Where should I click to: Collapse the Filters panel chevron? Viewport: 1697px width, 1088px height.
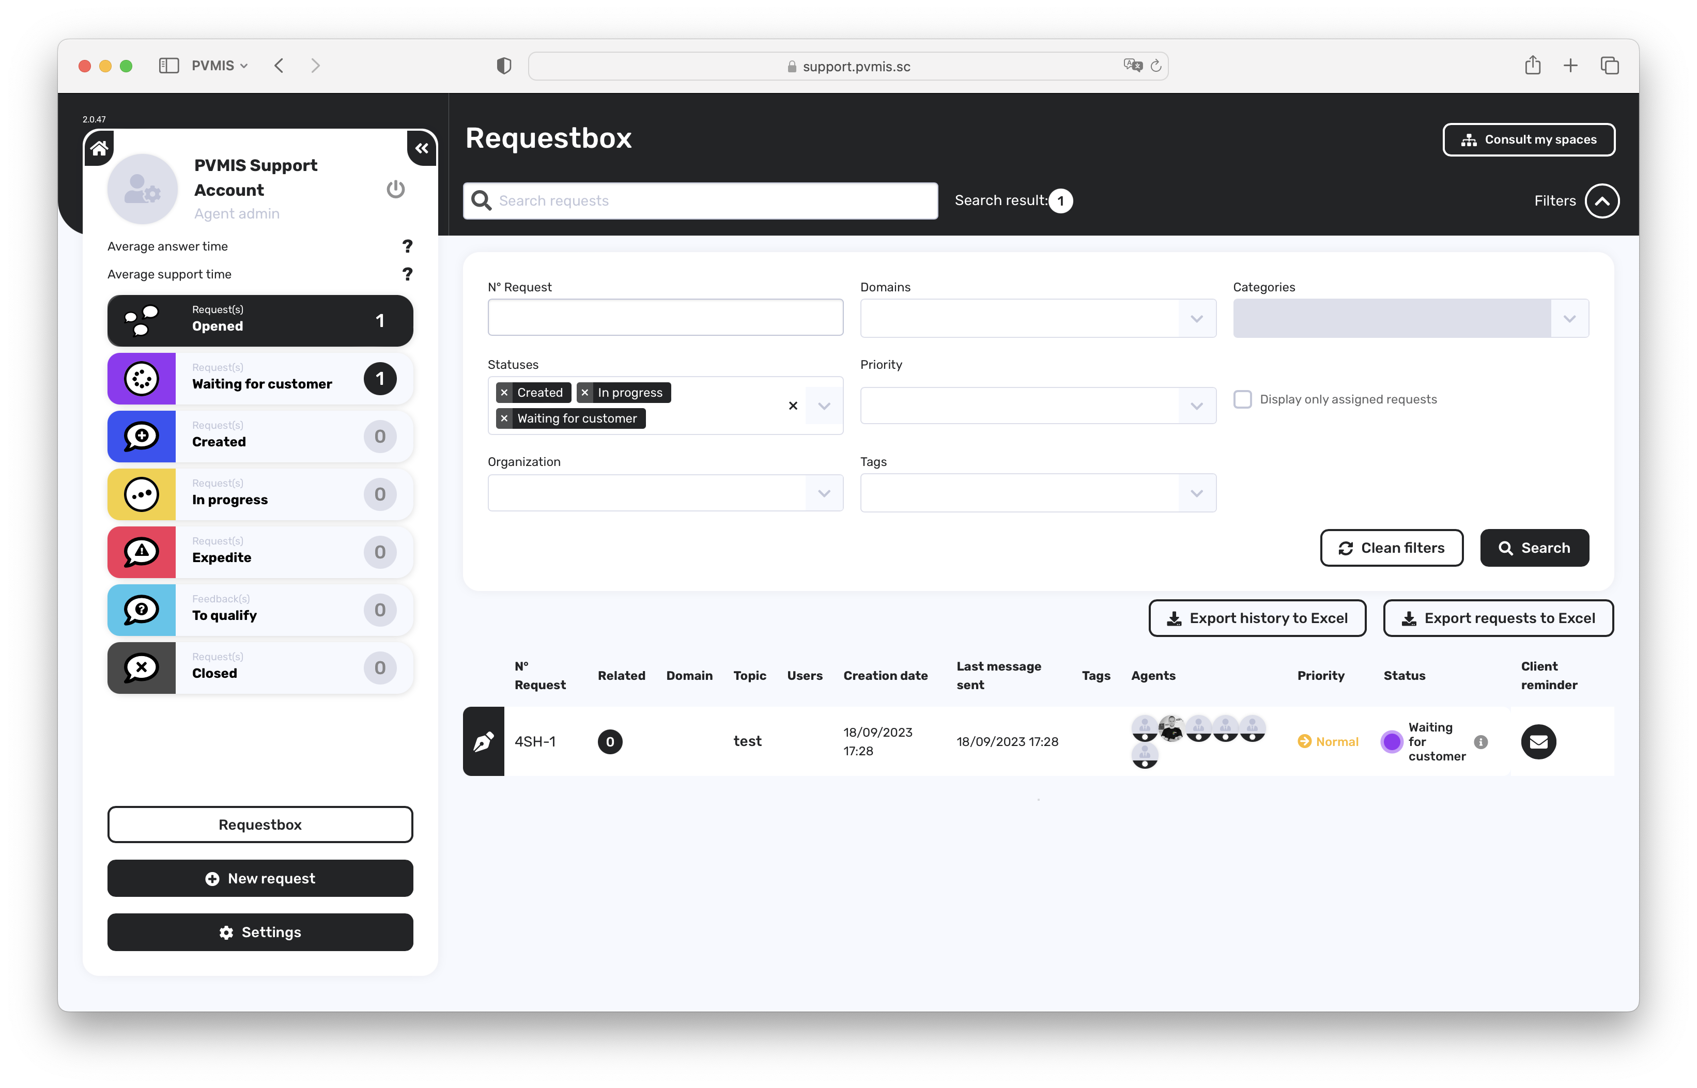1601,200
